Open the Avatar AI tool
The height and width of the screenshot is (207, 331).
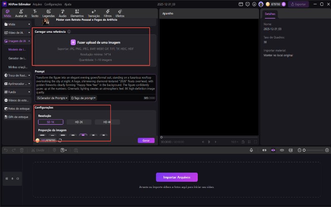pyautogui.click(x=21, y=13)
